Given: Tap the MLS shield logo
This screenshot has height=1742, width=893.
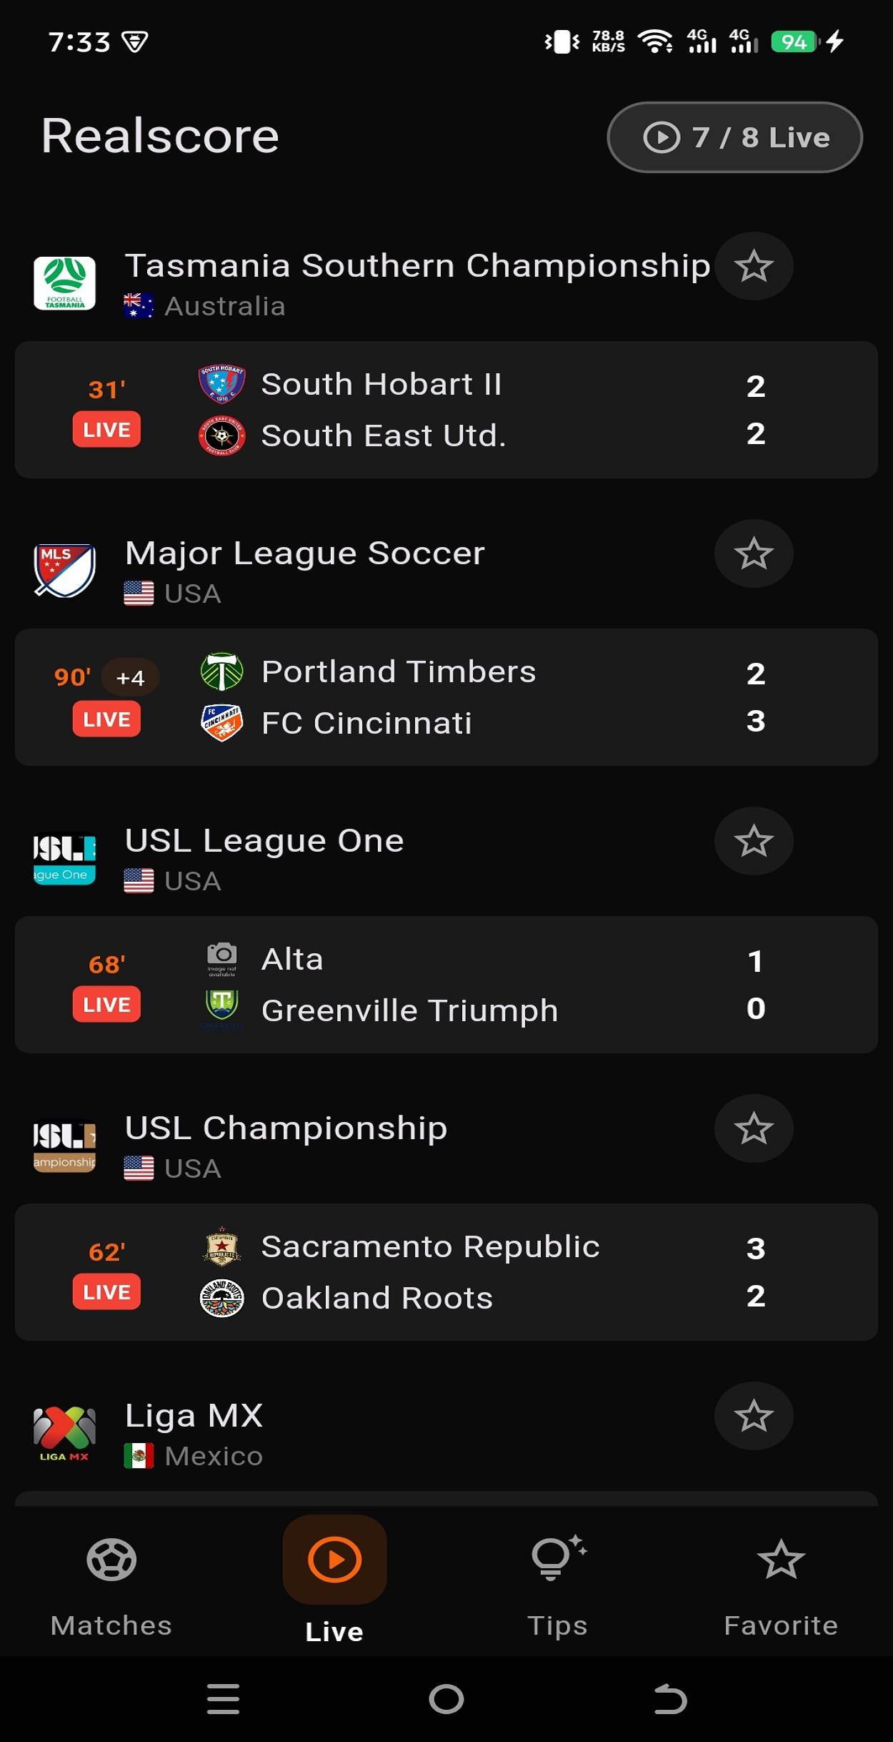Looking at the screenshot, I should (64, 571).
